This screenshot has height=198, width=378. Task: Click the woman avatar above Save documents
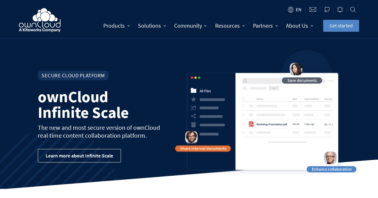pos(296,69)
